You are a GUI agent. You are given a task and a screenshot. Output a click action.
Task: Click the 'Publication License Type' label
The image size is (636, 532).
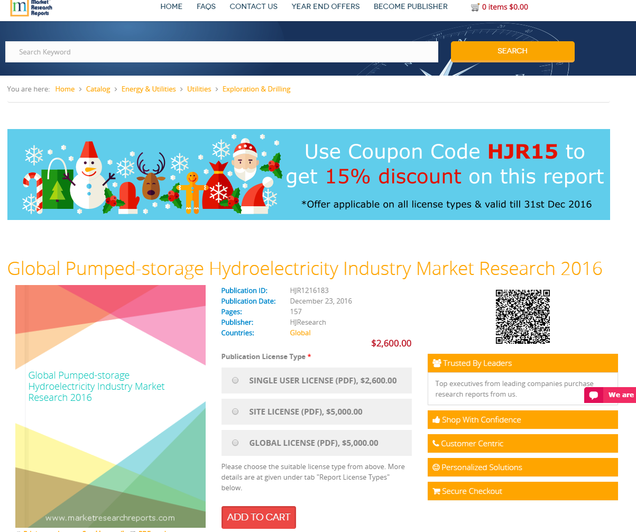coord(263,357)
